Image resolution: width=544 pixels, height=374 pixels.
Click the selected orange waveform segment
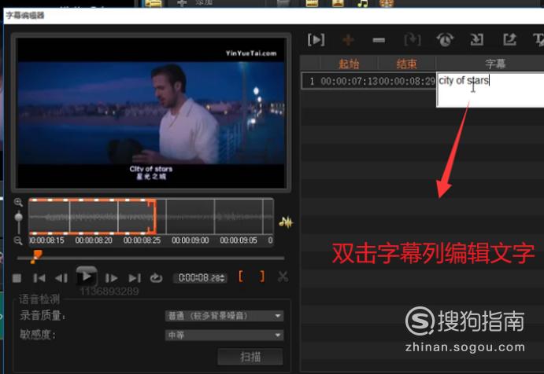[92, 217]
